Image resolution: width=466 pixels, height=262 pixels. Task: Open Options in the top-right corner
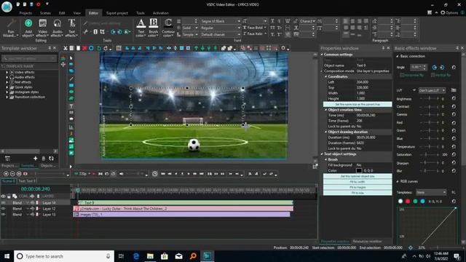pos(449,13)
